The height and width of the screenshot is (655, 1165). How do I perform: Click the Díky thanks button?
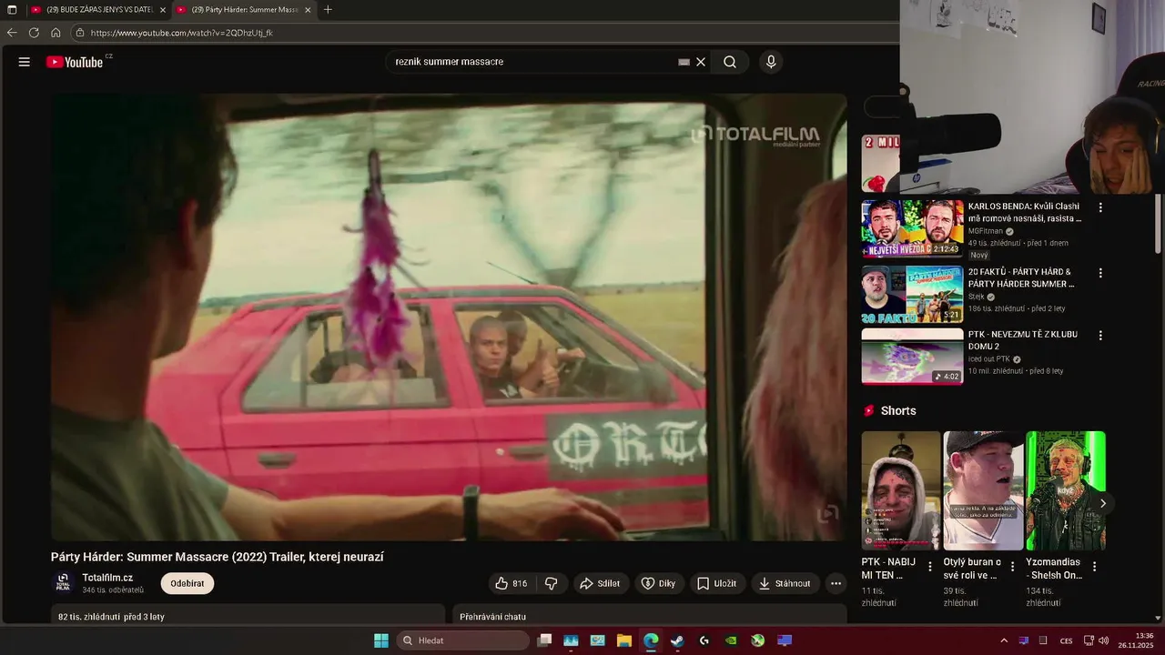[x=658, y=583]
